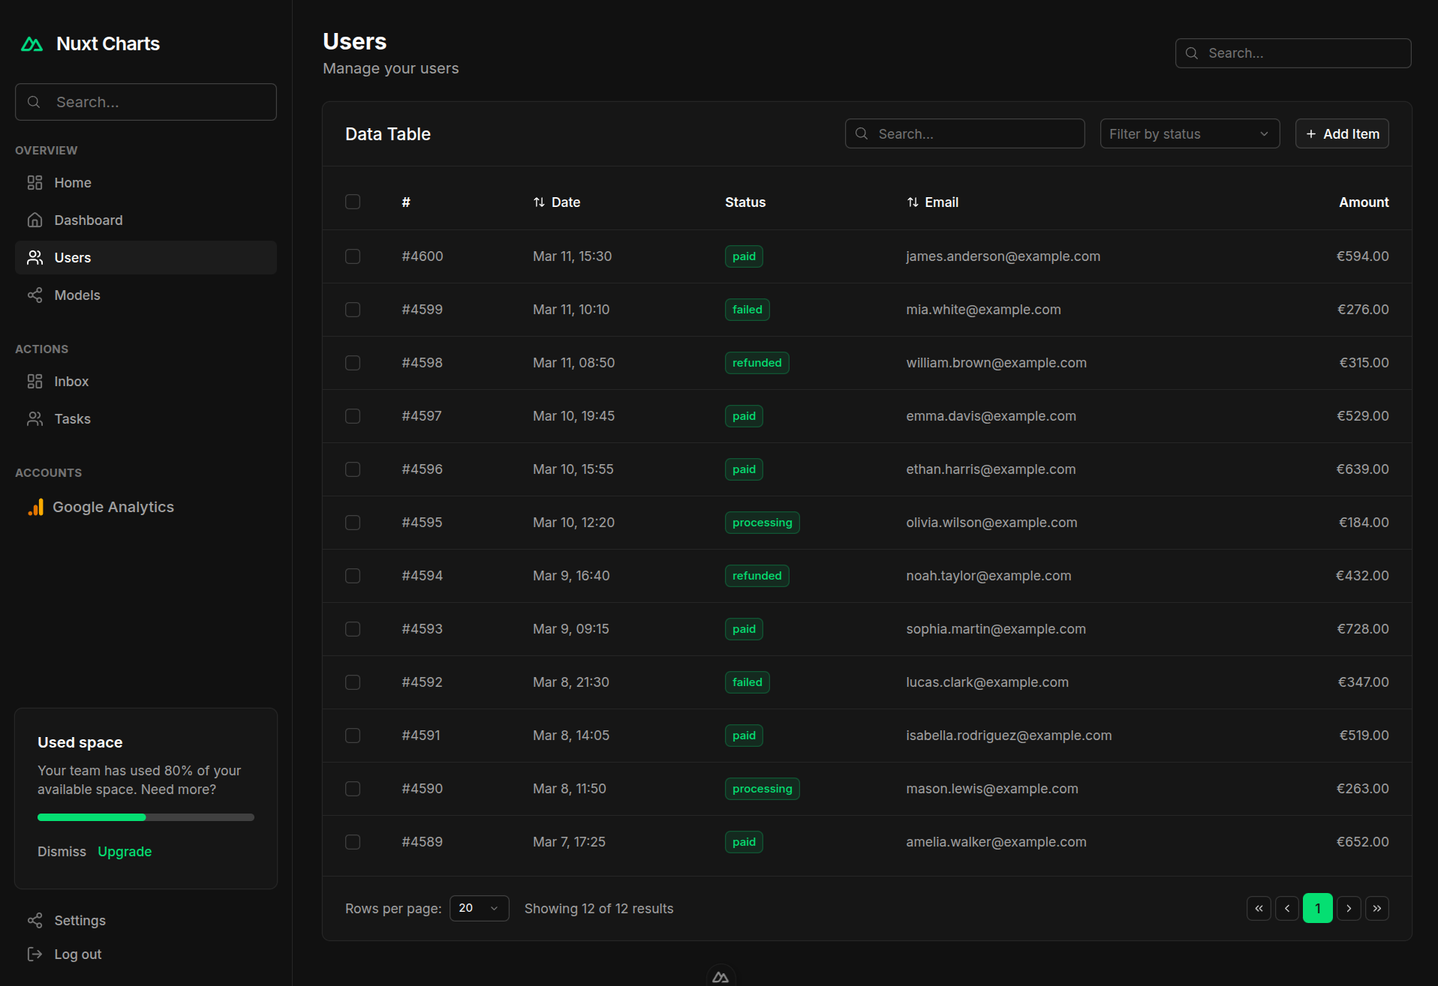
Task: Click the Settings icon in sidebar
Action: (x=35, y=920)
